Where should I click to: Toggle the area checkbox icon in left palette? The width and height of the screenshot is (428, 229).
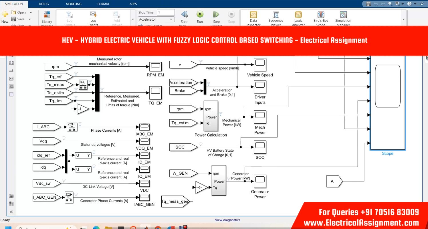[x=11, y=94]
